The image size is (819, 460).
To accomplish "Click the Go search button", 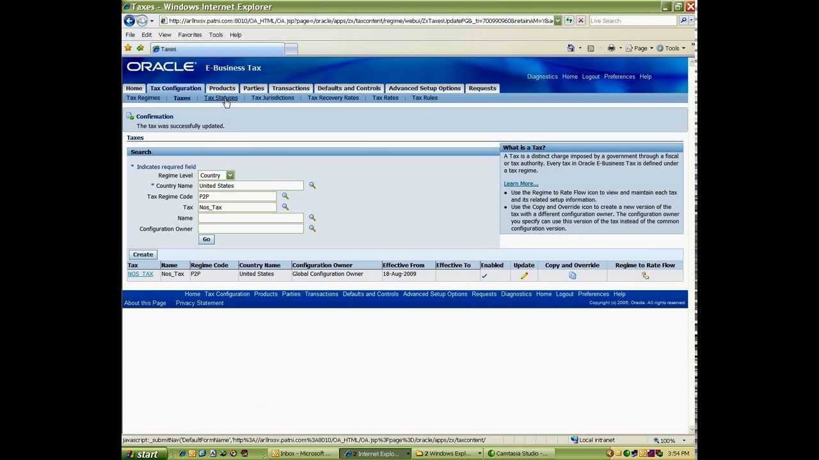I will click(206, 239).
